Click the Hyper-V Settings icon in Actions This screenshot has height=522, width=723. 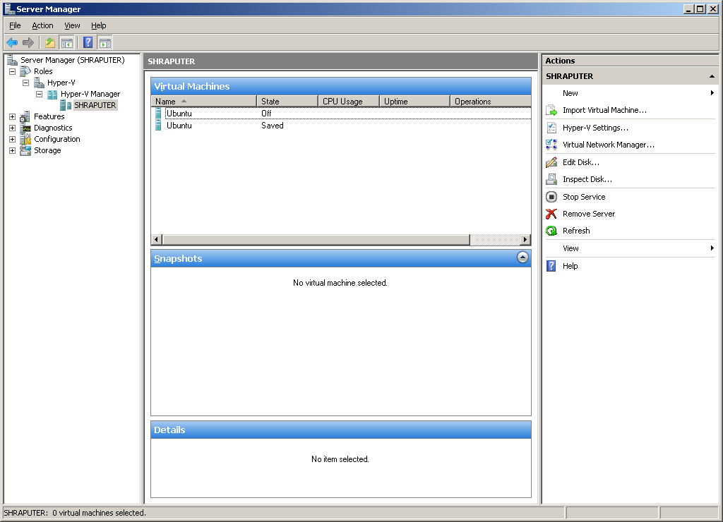click(551, 128)
